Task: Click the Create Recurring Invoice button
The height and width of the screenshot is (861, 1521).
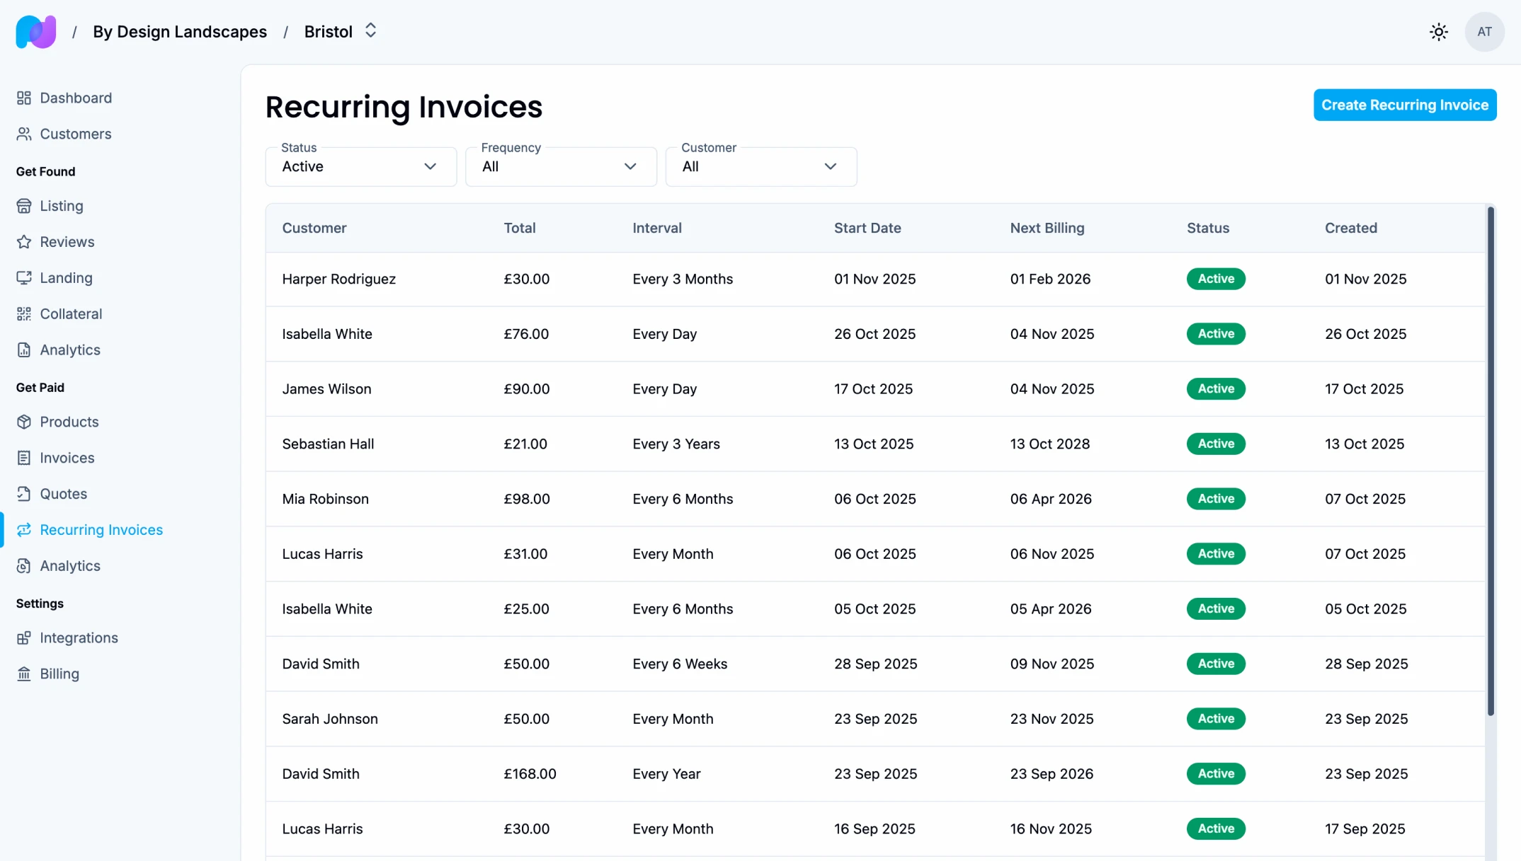Action: (1405, 105)
